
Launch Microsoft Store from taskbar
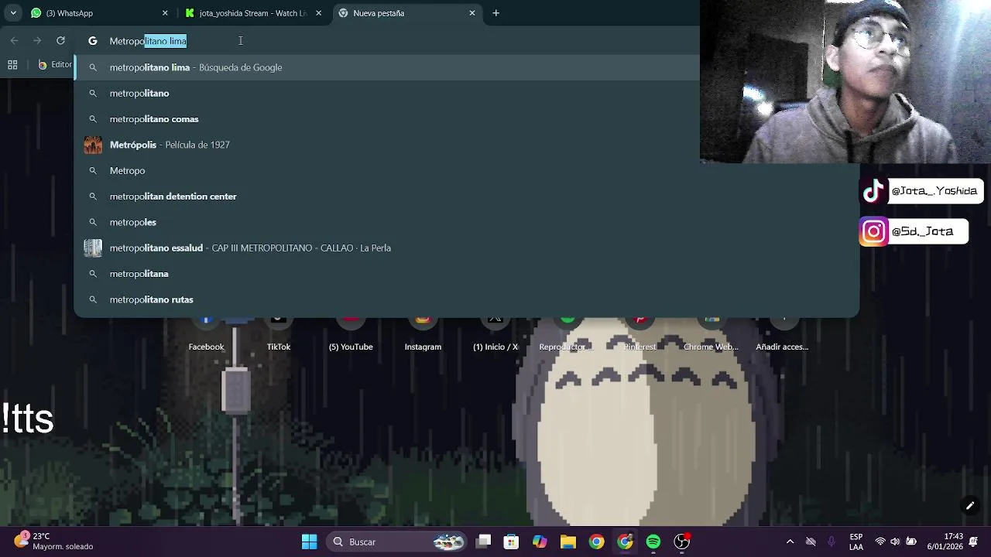(x=511, y=542)
